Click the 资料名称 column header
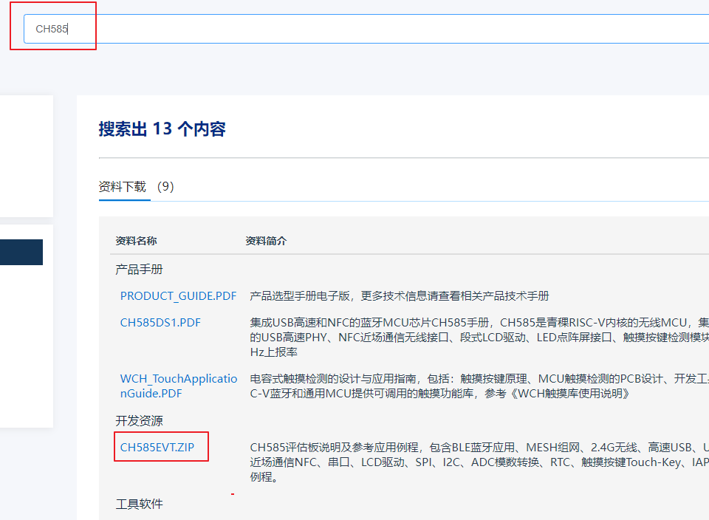The height and width of the screenshot is (520, 709). (x=136, y=241)
